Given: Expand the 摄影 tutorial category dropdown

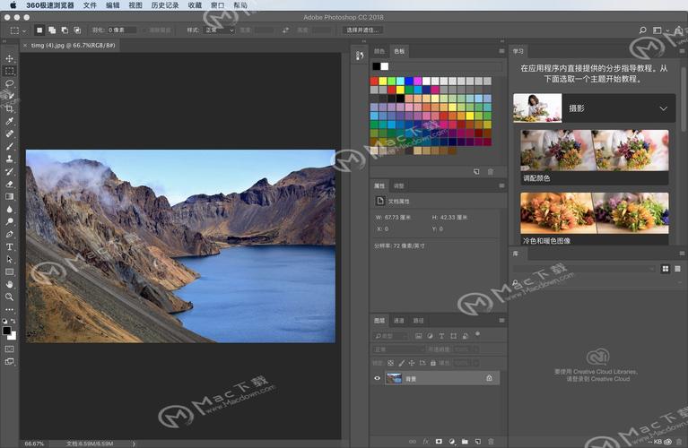Looking at the screenshot, I should click(x=663, y=108).
